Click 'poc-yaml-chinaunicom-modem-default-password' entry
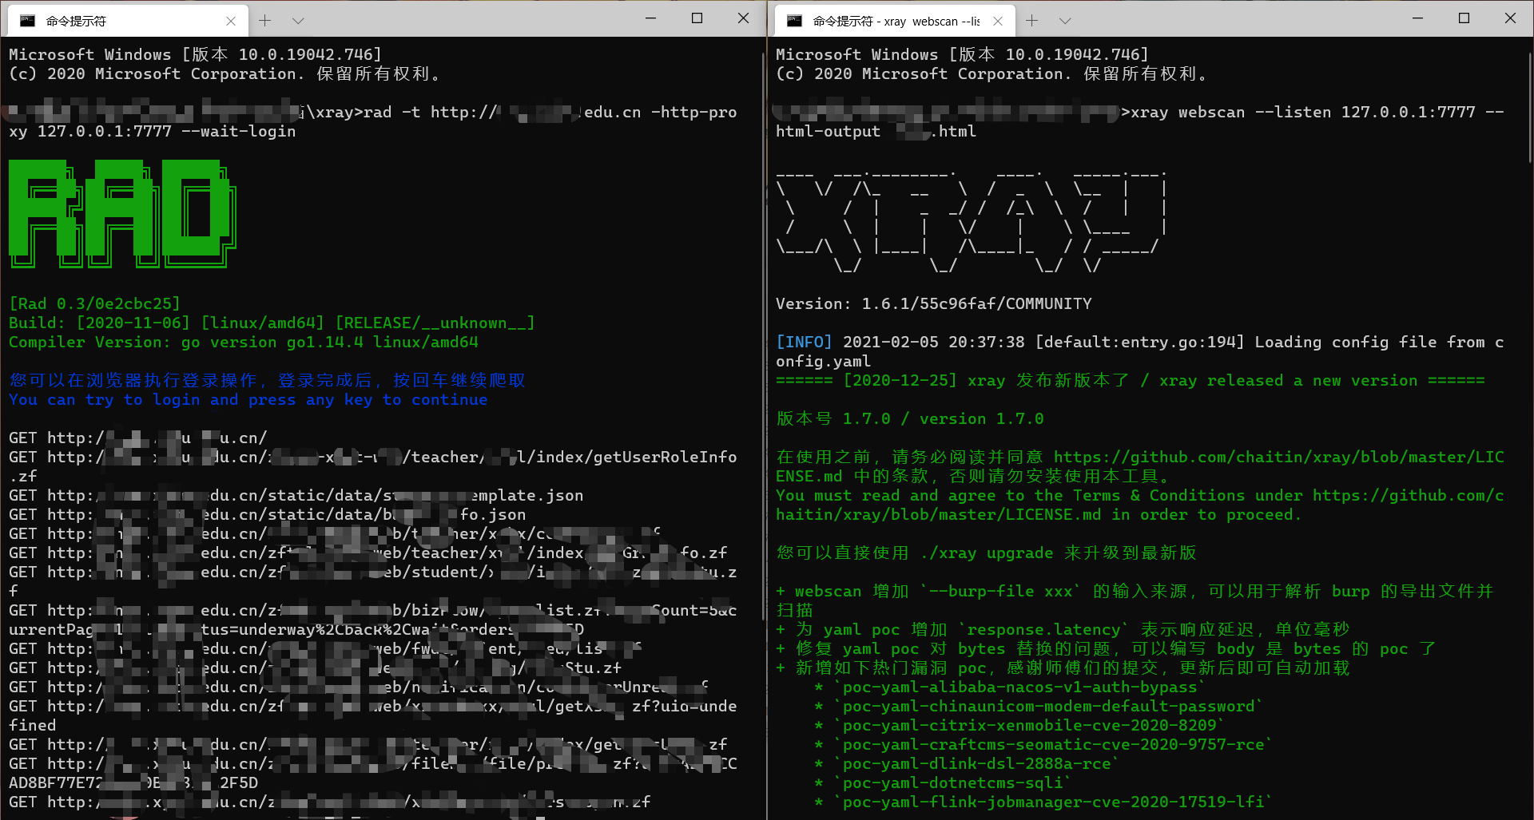The width and height of the screenshot is (1534, 820). [x=1048, y=706]
